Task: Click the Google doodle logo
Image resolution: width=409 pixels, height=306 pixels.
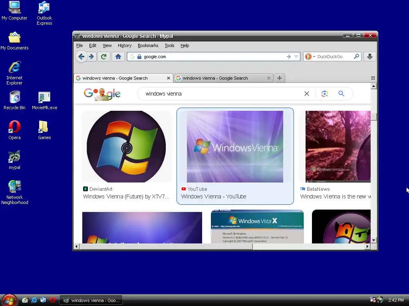Action: (x=102, y=94)
